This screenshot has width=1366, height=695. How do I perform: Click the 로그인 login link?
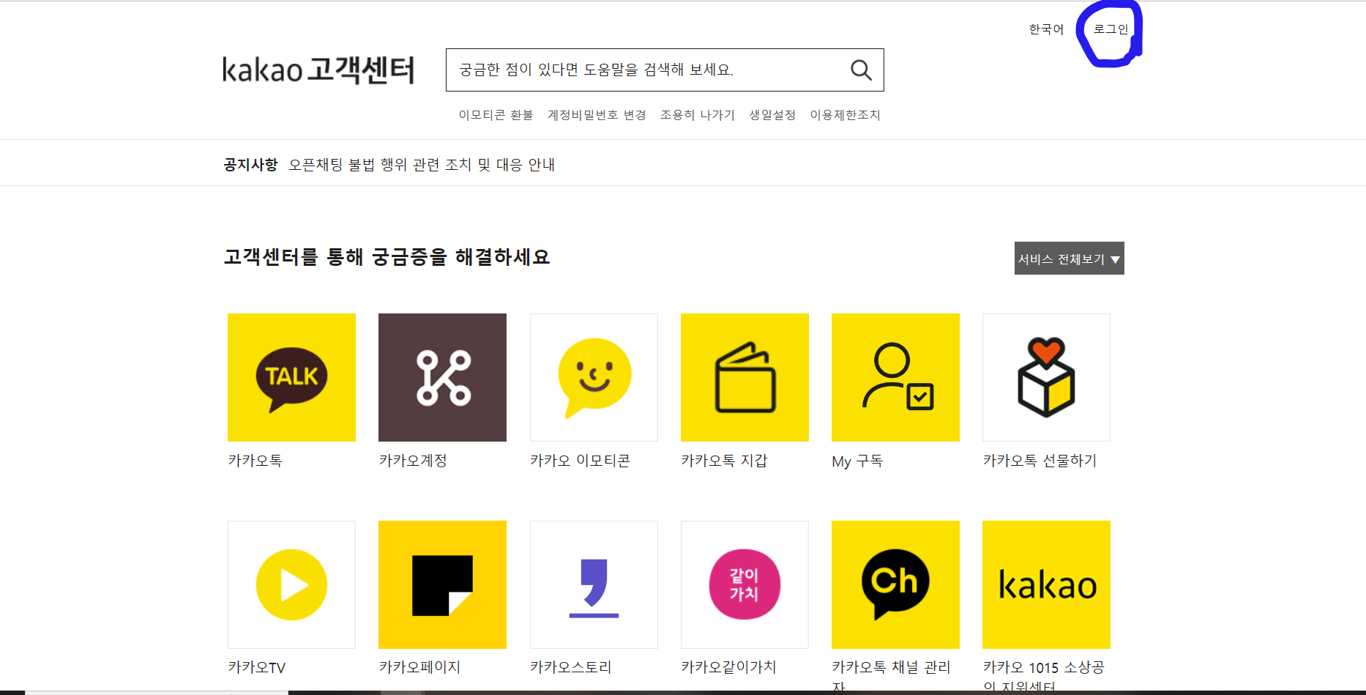click(x=1111, y=29)
